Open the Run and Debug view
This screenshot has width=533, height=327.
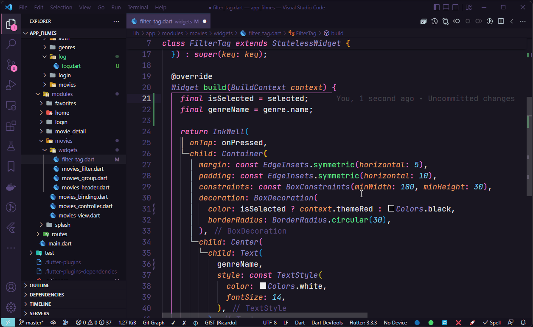click(11, 85)
